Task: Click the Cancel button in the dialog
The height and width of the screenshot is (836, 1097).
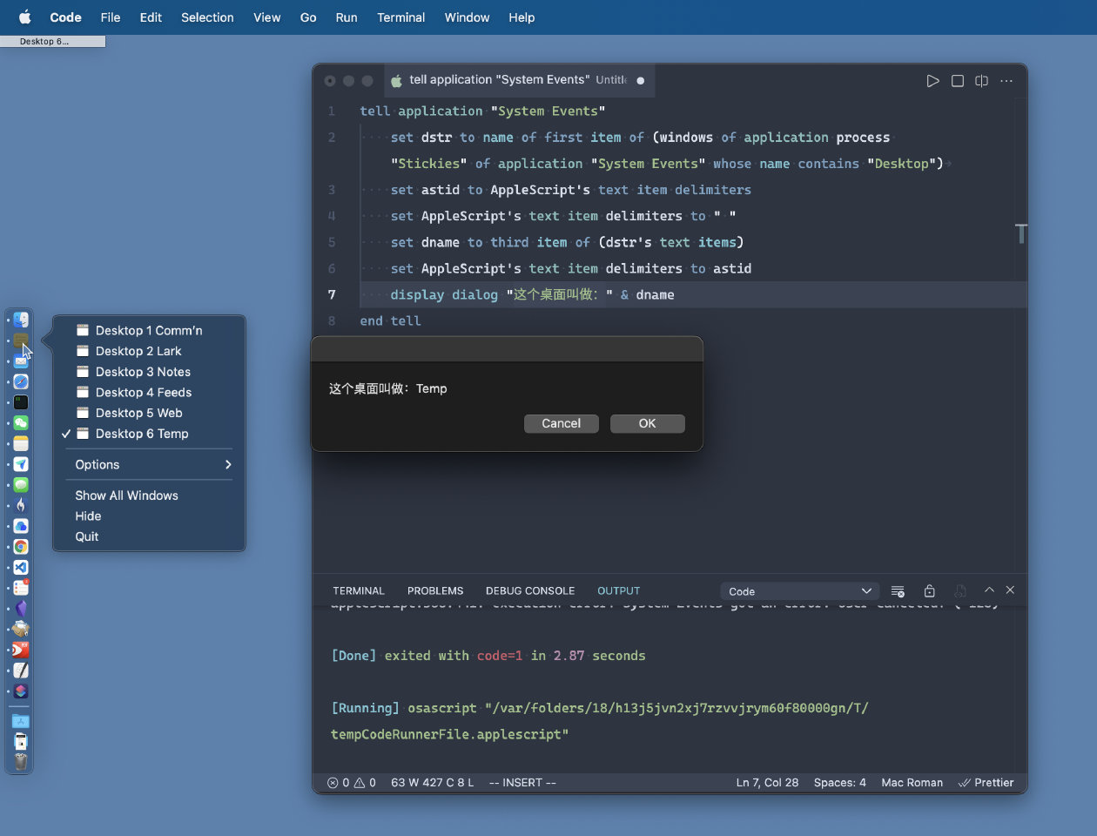Action: (561, 423)
